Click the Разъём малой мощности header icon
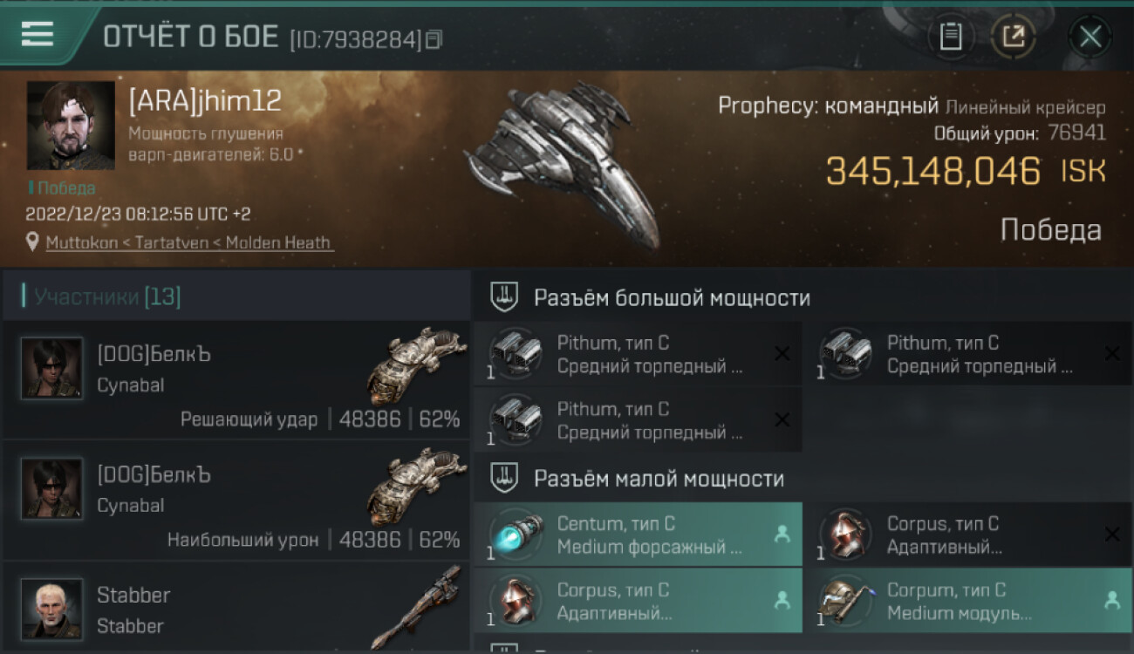Screen dimensions: 1134x654 (x=503, y=478)
